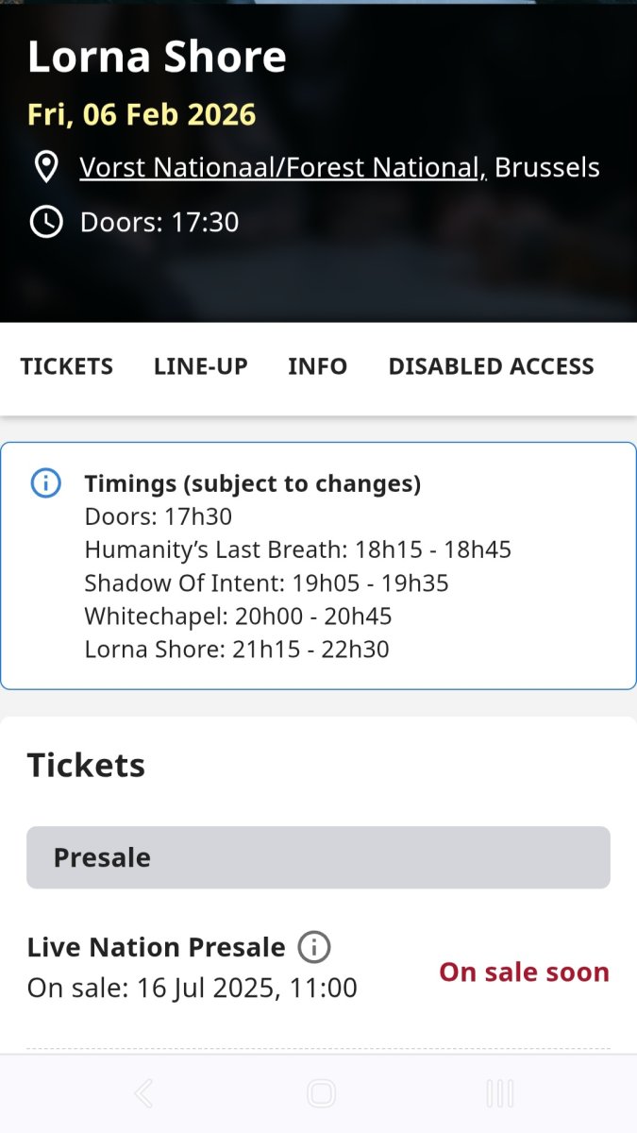Switch to the TICKETS tab
Screen dimensions: 637x1133
67,366
